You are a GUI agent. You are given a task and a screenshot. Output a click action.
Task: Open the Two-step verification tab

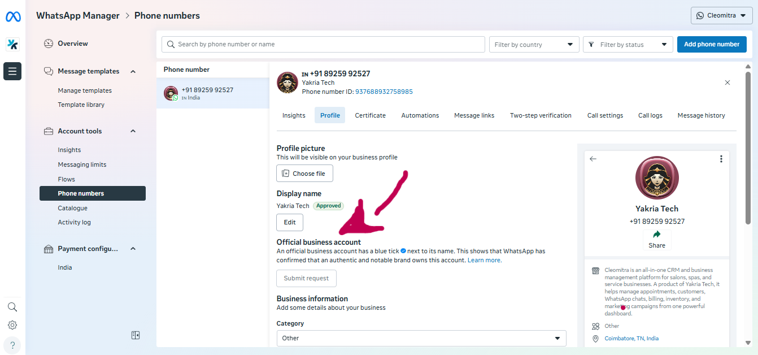pyautogui.click(x=541, y=115)
